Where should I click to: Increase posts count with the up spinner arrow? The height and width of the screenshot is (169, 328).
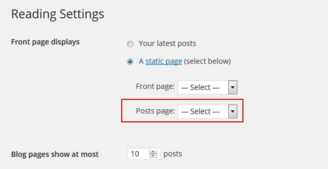(153, 152)
